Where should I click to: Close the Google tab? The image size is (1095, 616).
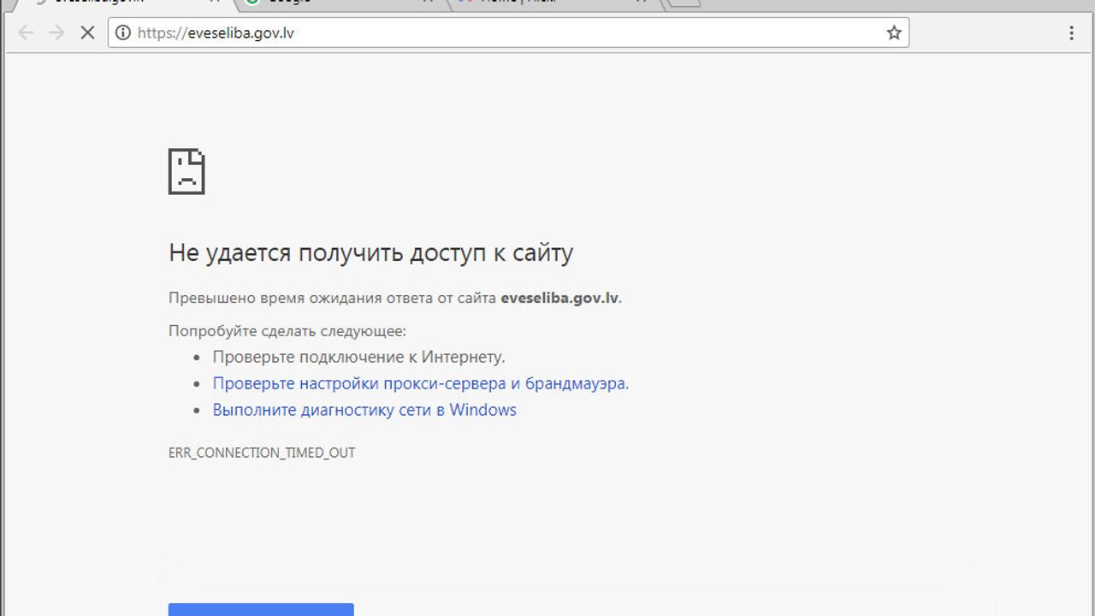pos(429,2)
